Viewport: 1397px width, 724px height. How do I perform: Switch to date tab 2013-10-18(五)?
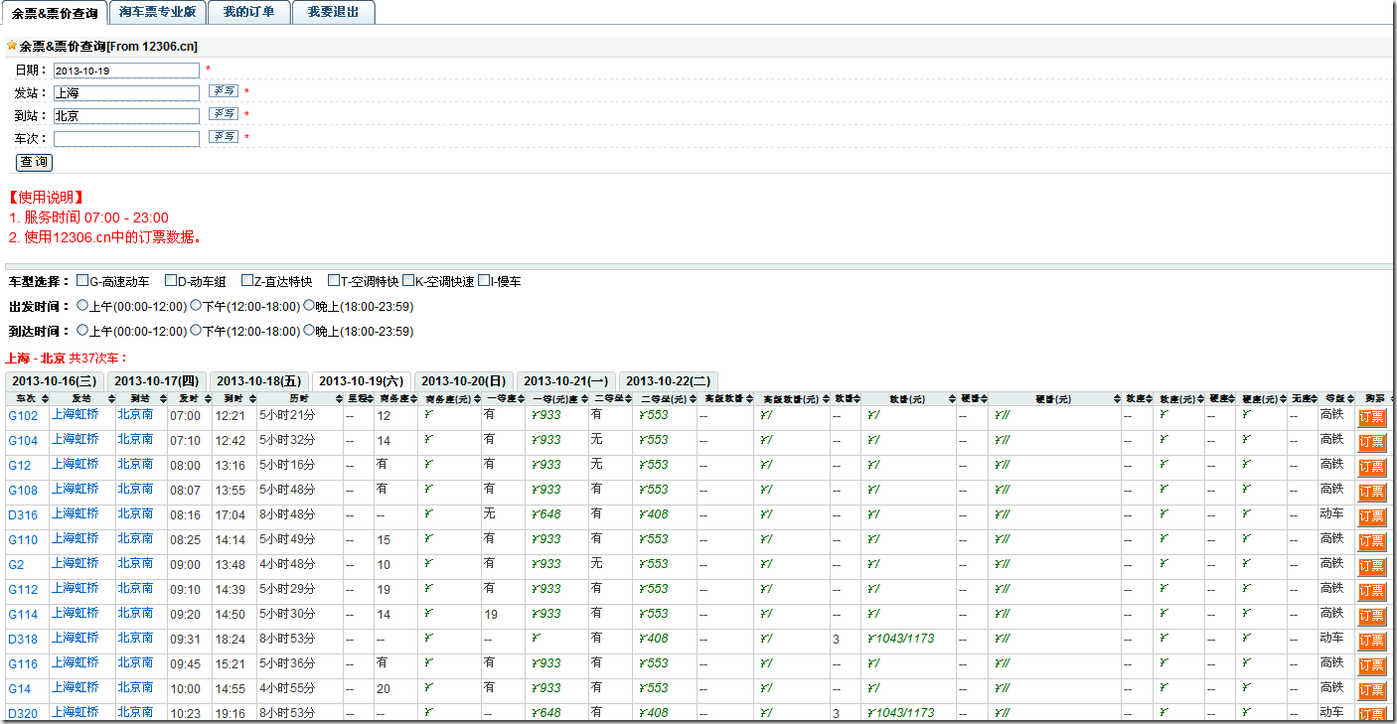coord(258,381)
